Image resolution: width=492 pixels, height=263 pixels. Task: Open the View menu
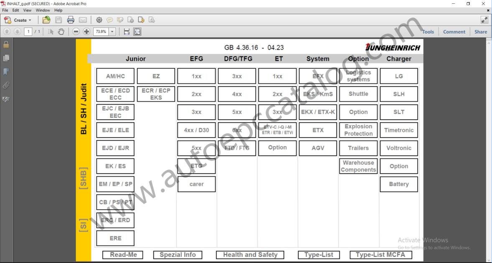[x=27, y=10]
